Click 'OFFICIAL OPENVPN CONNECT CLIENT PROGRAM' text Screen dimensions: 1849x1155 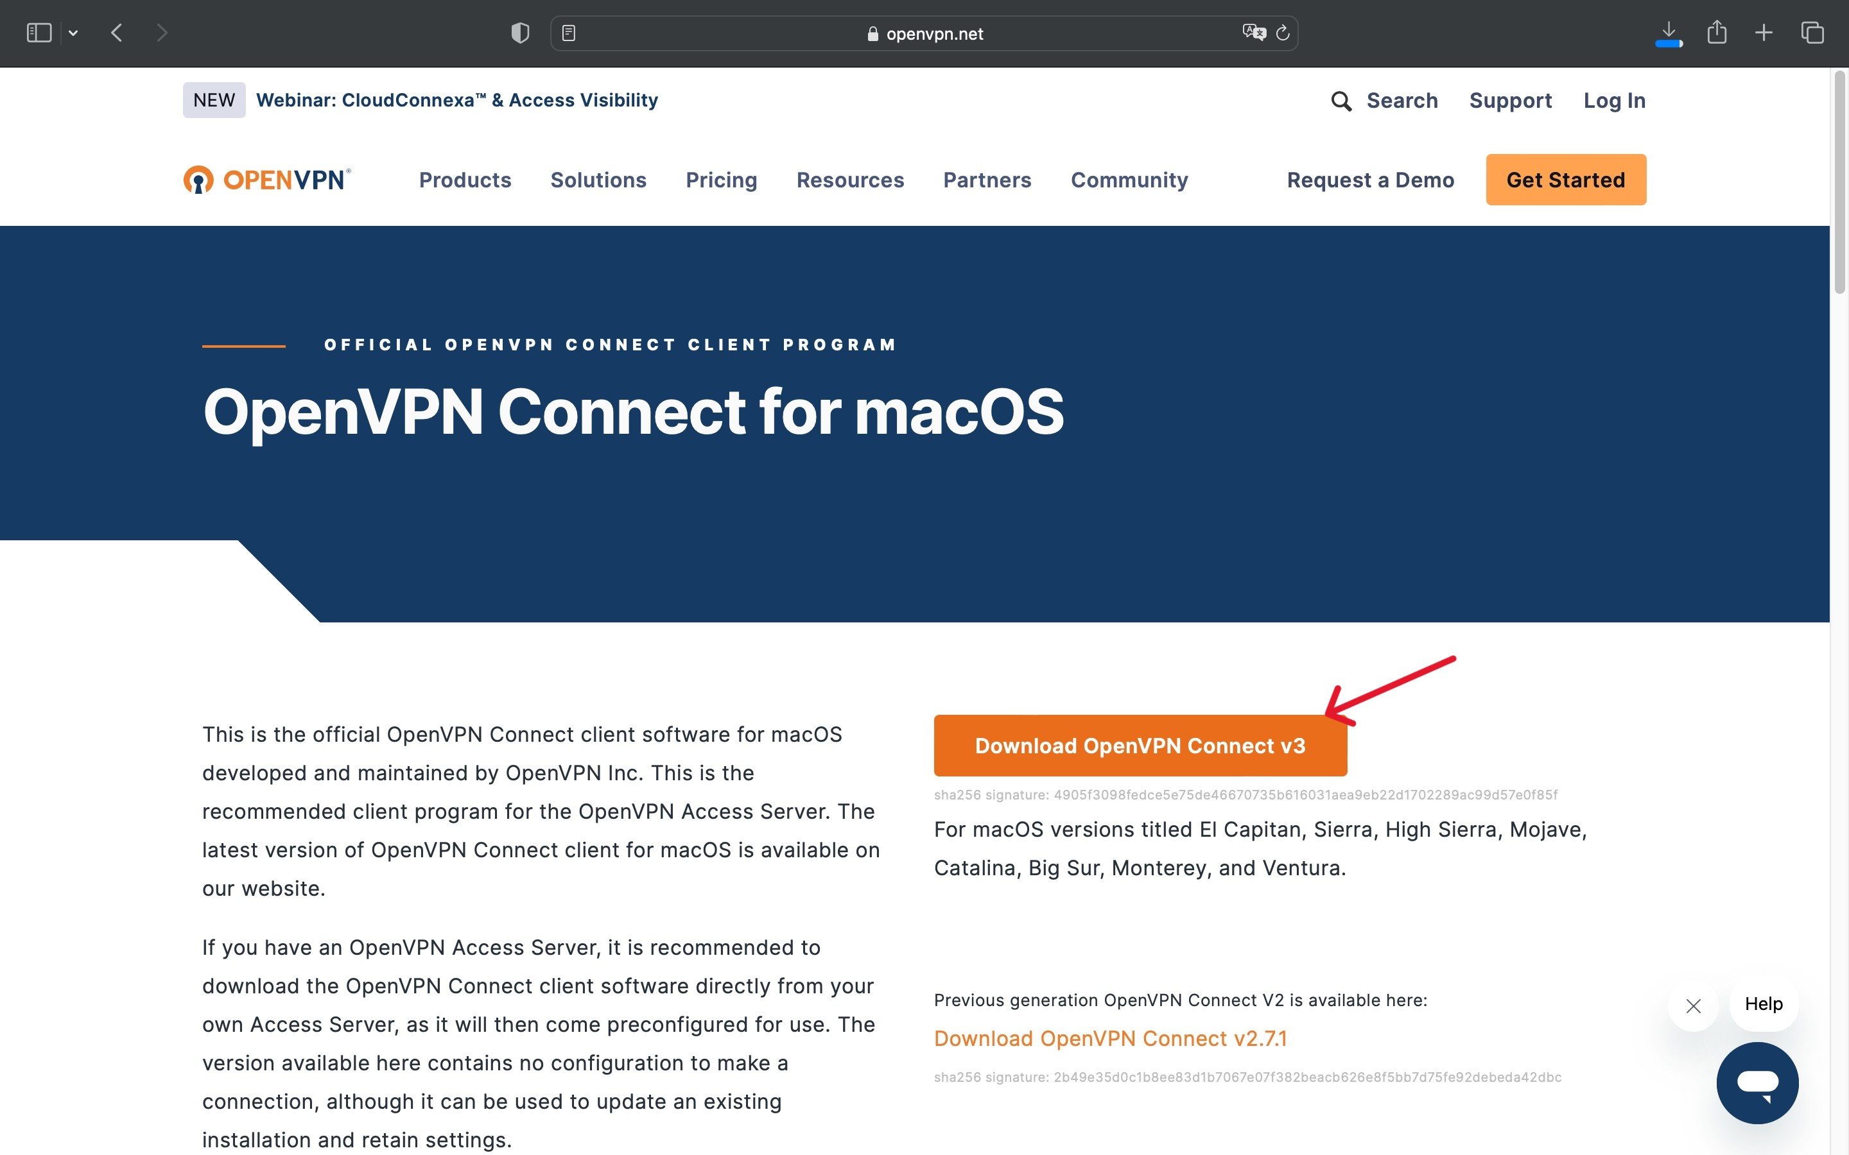pyautogui.click(x=610, y=345)
